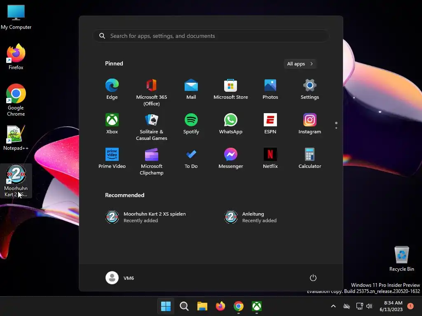
Task: Open the Instagram app
Action: tap(310, 123)
